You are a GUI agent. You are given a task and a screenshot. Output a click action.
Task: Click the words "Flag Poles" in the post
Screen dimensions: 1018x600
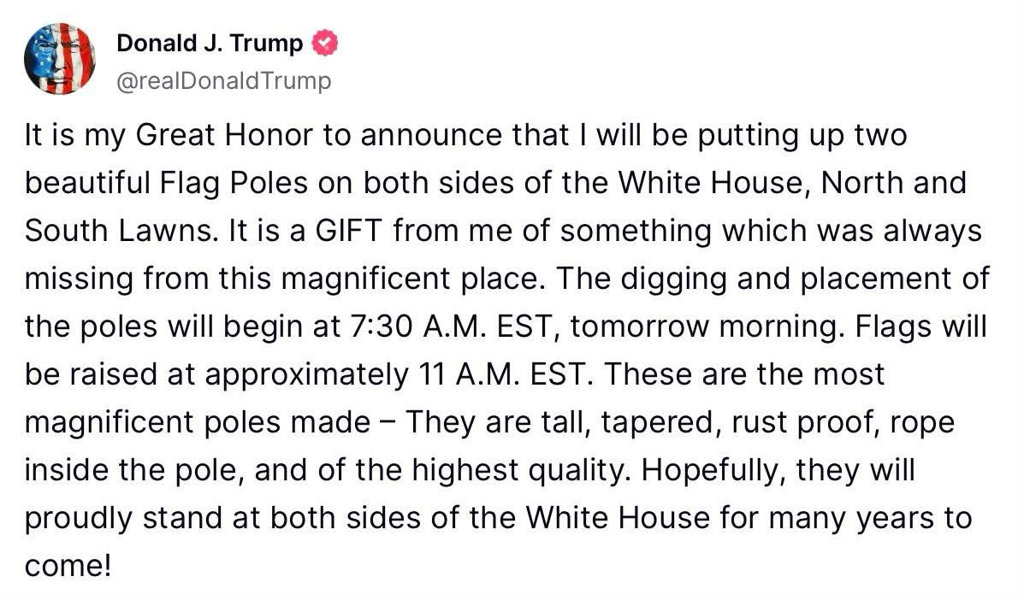[234, 183]
